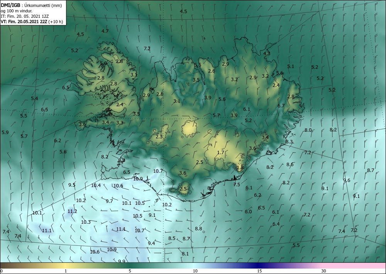This screenshot has height=274, width=386.
Task: Click the map value 5.0 in the Westfjords
Action: 103,63
